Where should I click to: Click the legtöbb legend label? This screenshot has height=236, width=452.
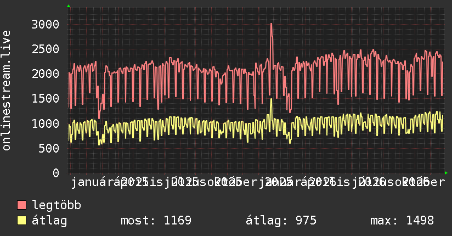(56, 205)
